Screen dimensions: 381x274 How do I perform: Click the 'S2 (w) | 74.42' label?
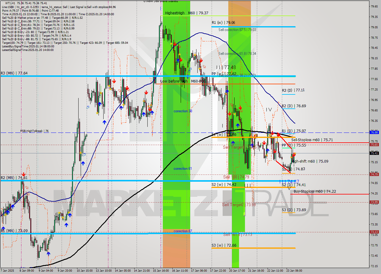pos(224,185)
